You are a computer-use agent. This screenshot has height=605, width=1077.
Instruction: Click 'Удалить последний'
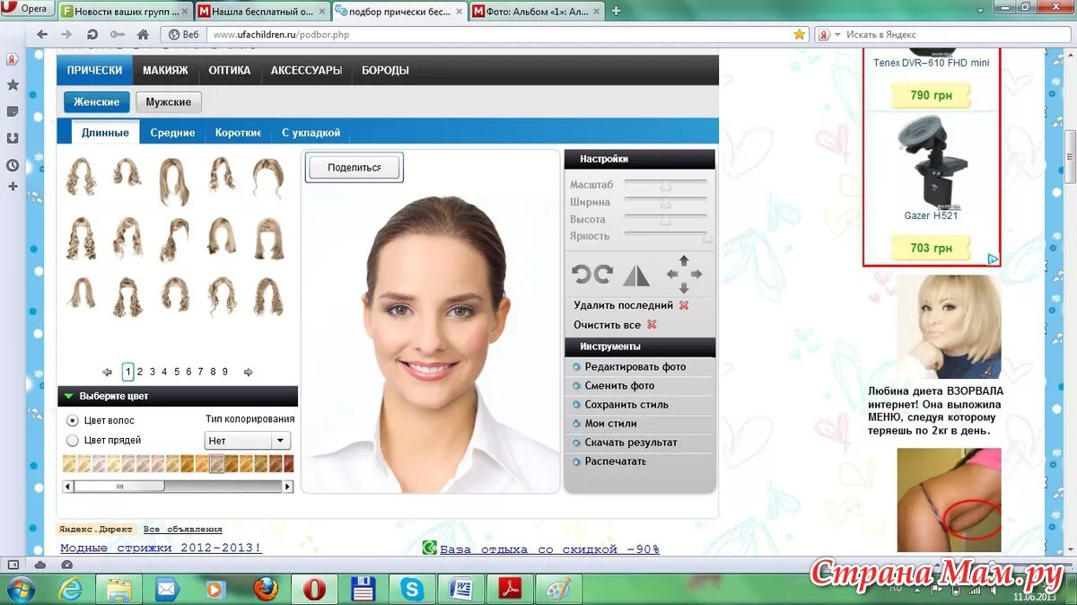[x=624, y=305]
